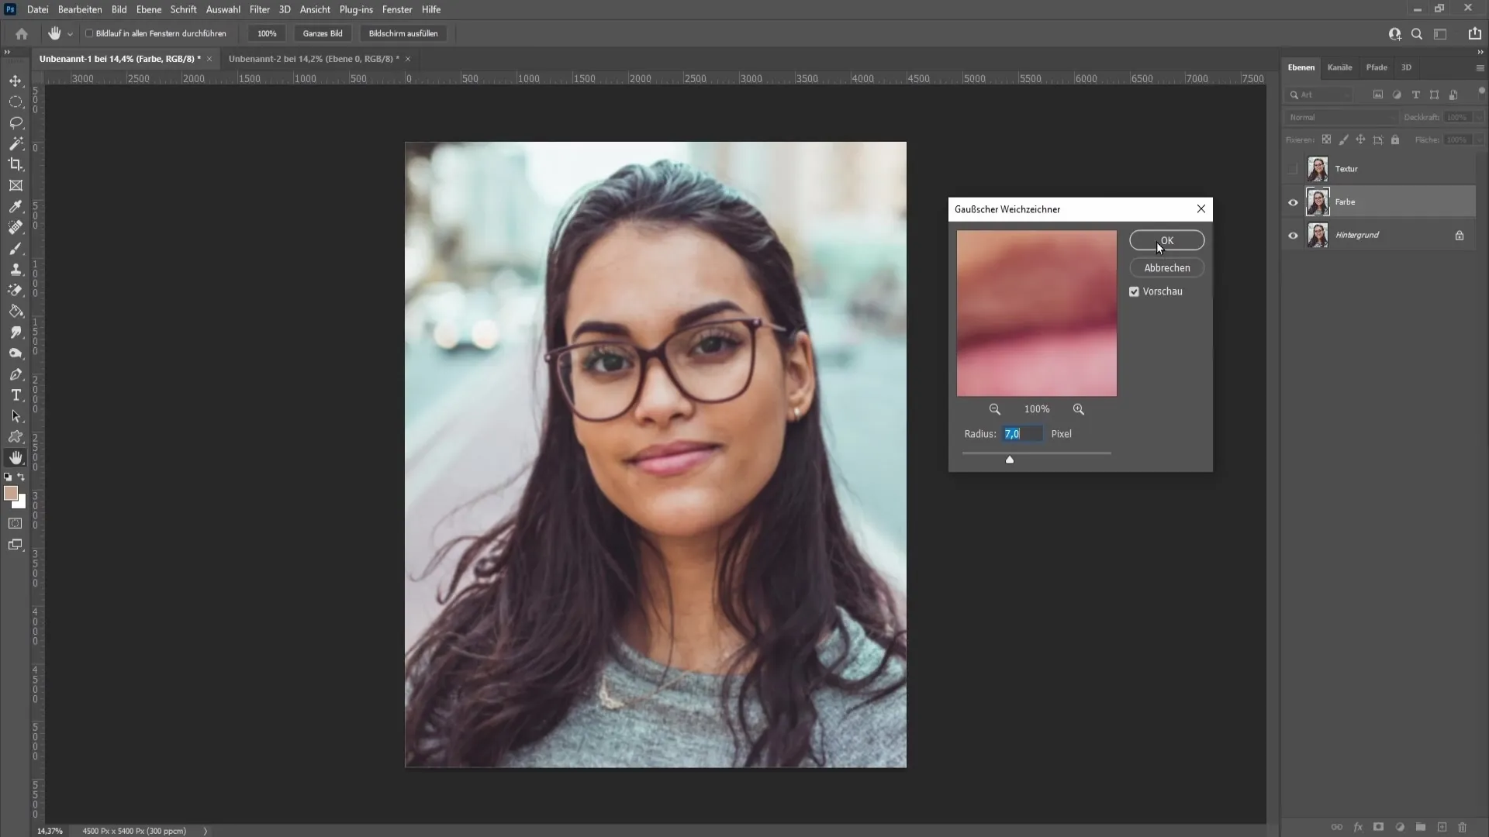Click the Bildschirm ausfüllen button
Image resolution: width=1489 pixels, height=837 pixels.
tap(402, 33)
